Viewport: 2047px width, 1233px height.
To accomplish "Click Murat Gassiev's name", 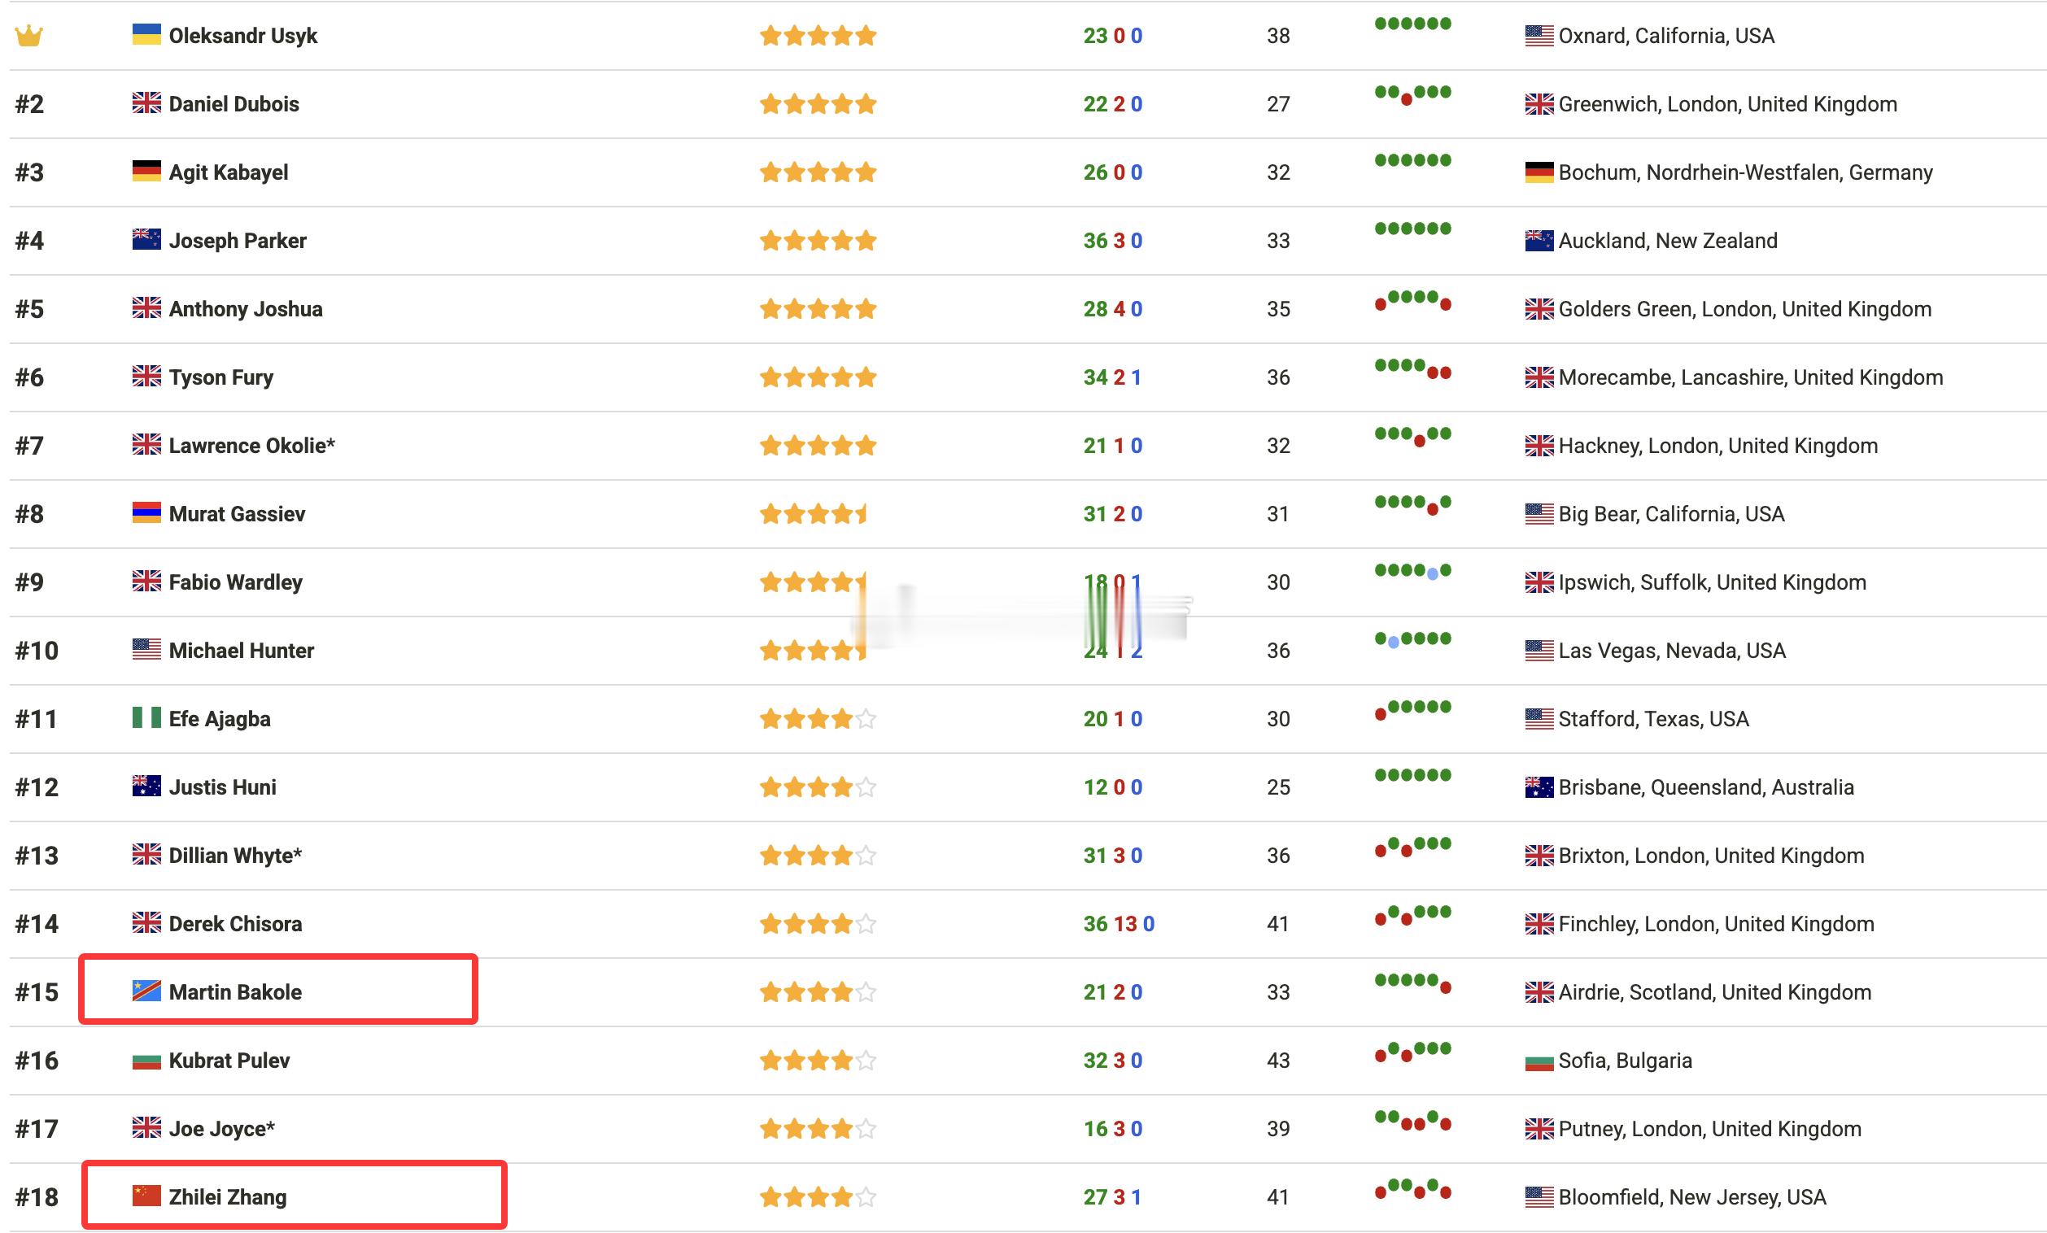I will 237,514.
